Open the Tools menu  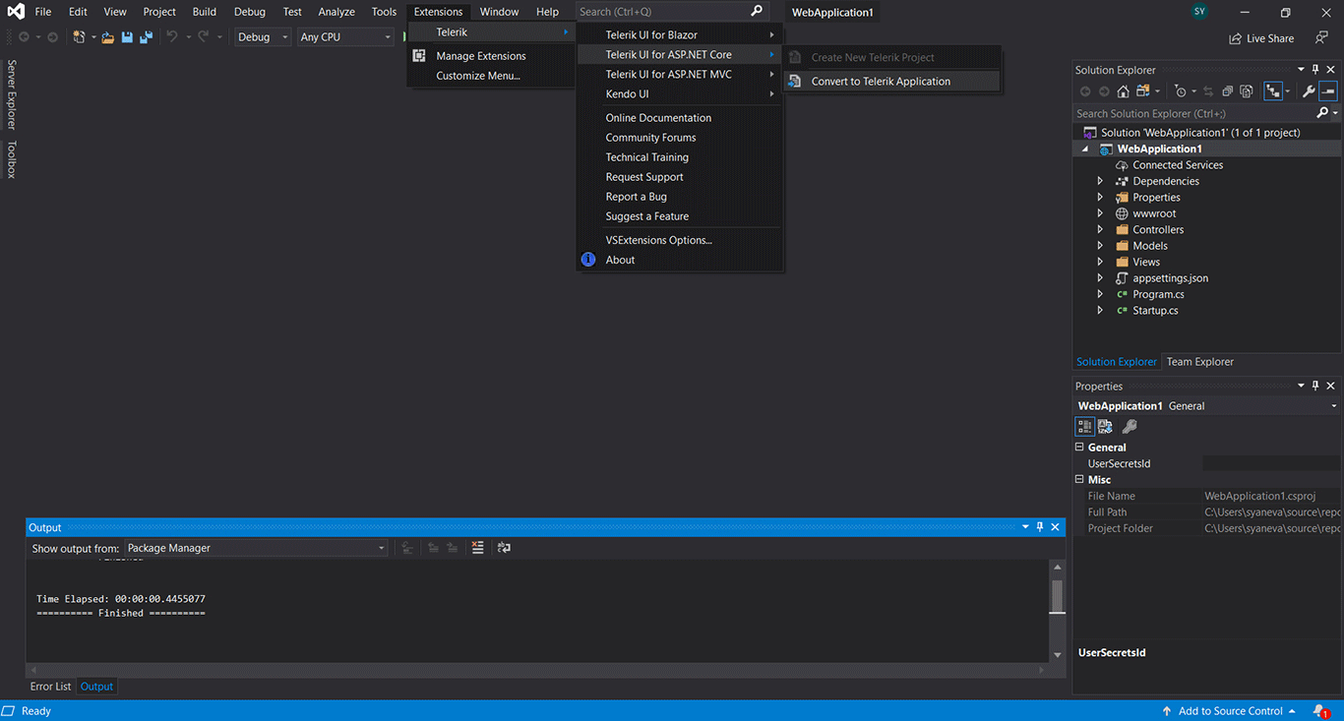pos(384,12)
